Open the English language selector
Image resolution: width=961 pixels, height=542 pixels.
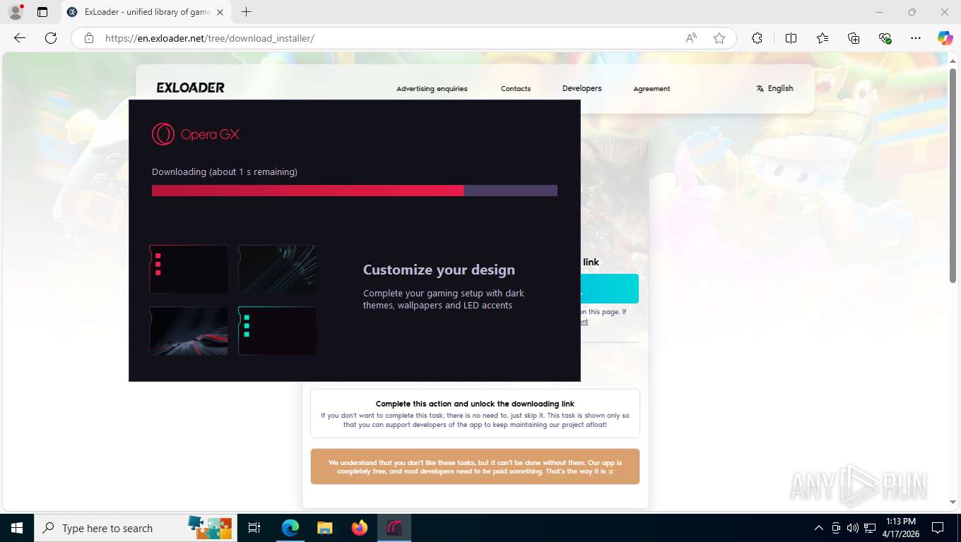click(x=774, y=88)
